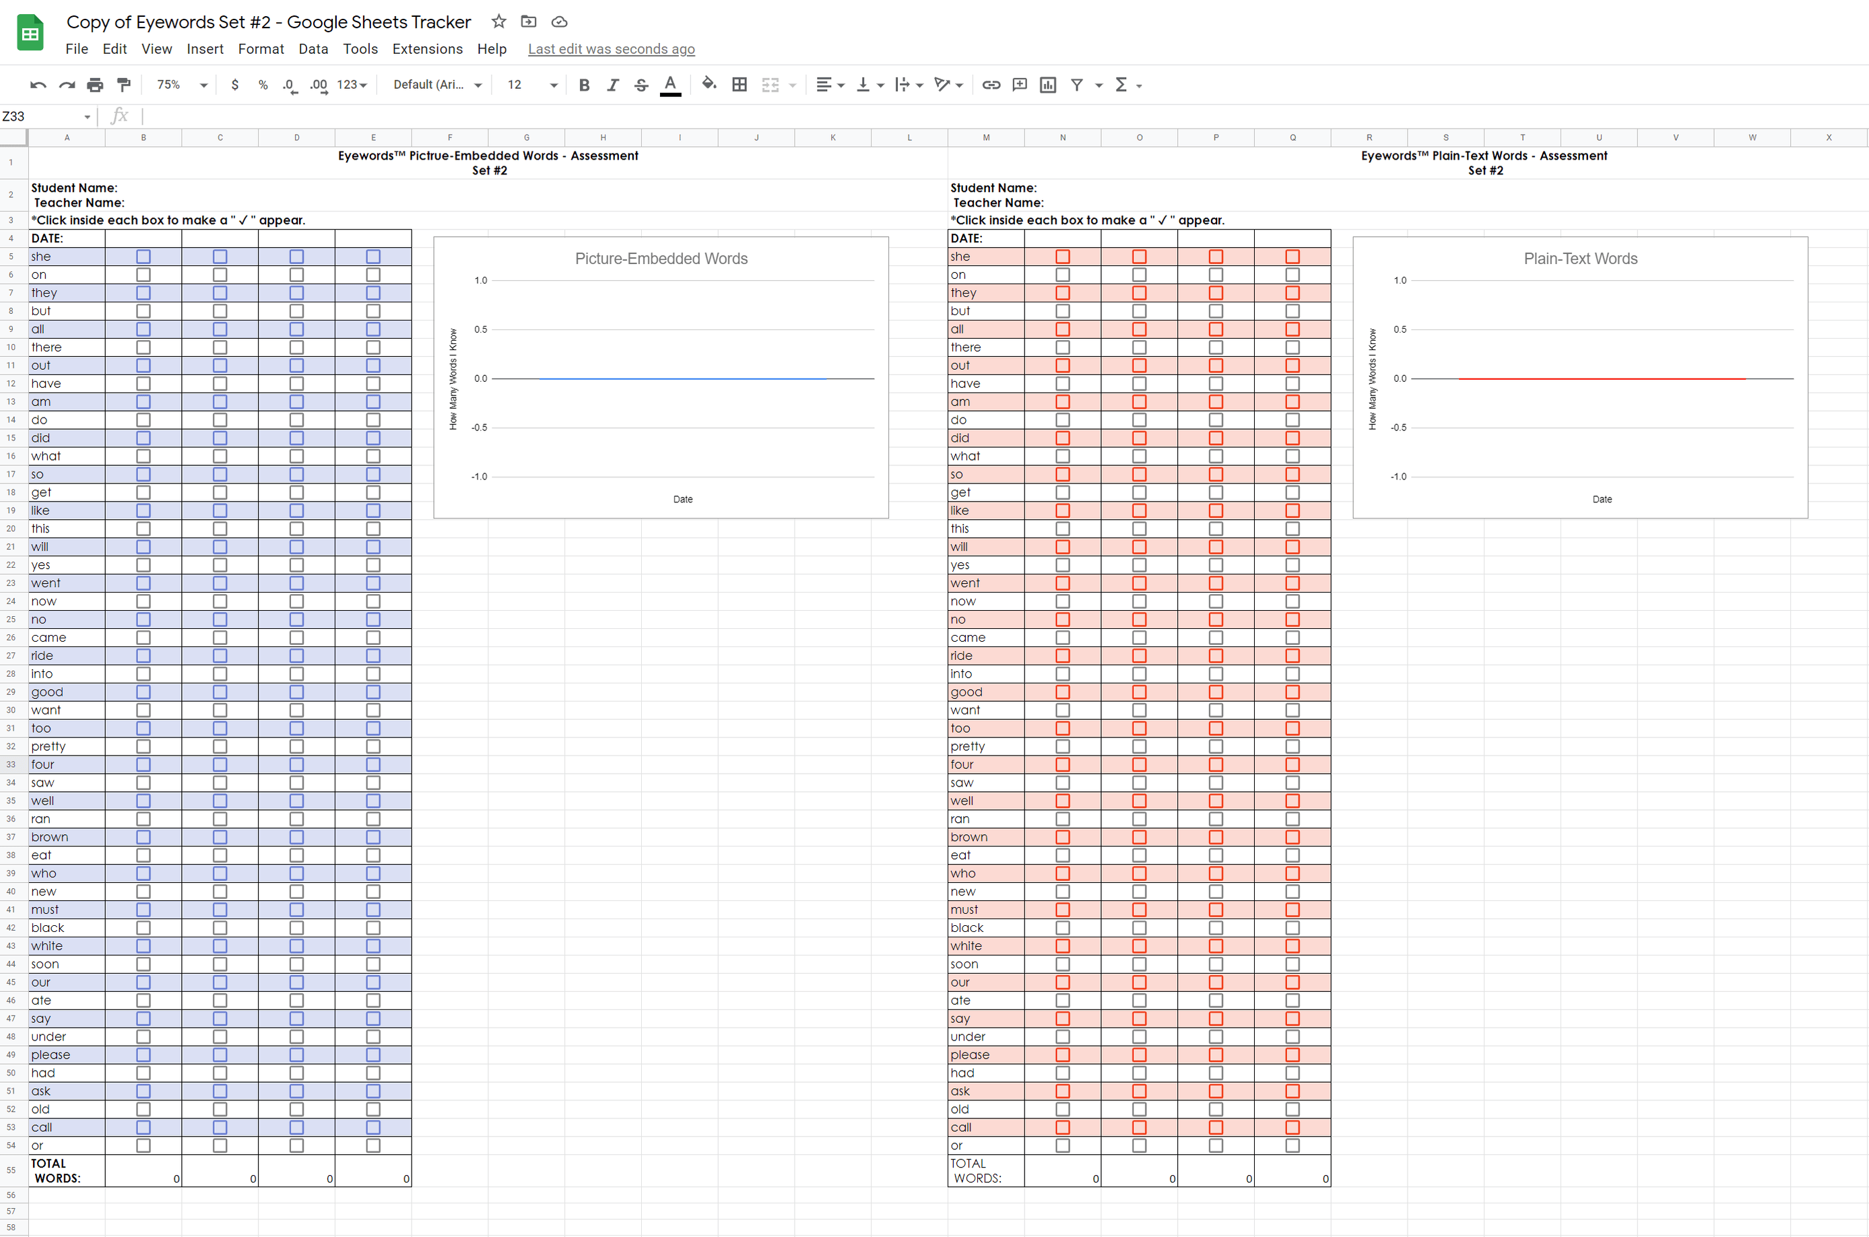Screen dimensions: 1869x1237
Task: Expand the Default font family dropdown
Action: click(437, 84)
